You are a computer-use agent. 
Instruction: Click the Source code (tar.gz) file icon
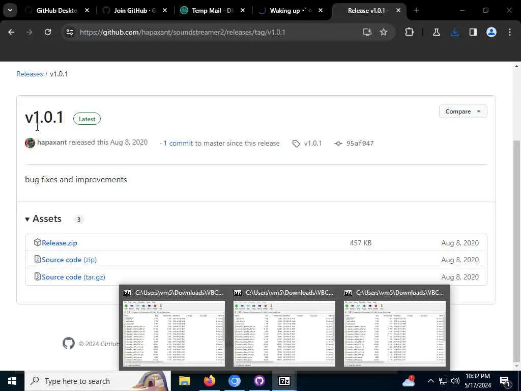tap(38, 276)
